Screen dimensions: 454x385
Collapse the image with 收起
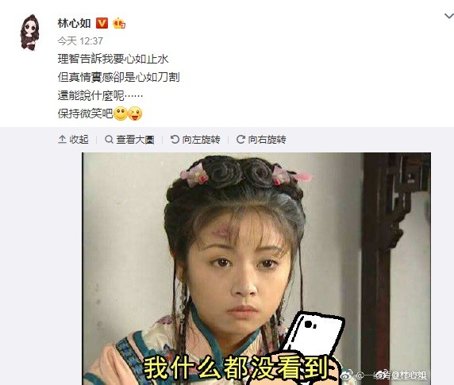pos(73,140)
